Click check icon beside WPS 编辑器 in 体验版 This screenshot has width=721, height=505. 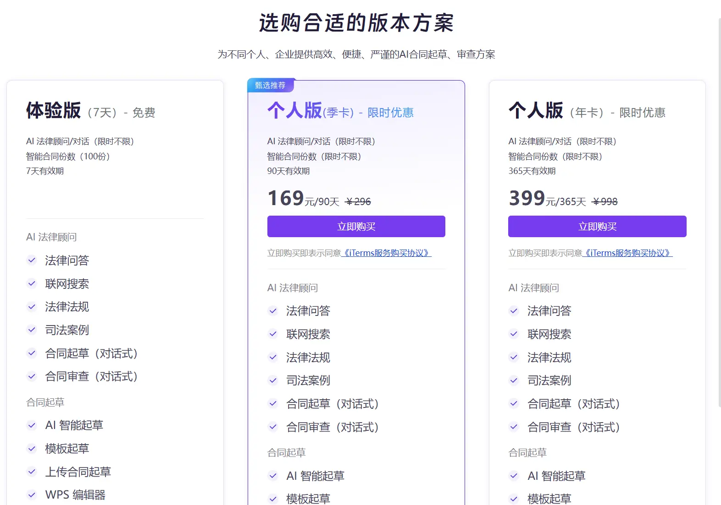[32, 495]
